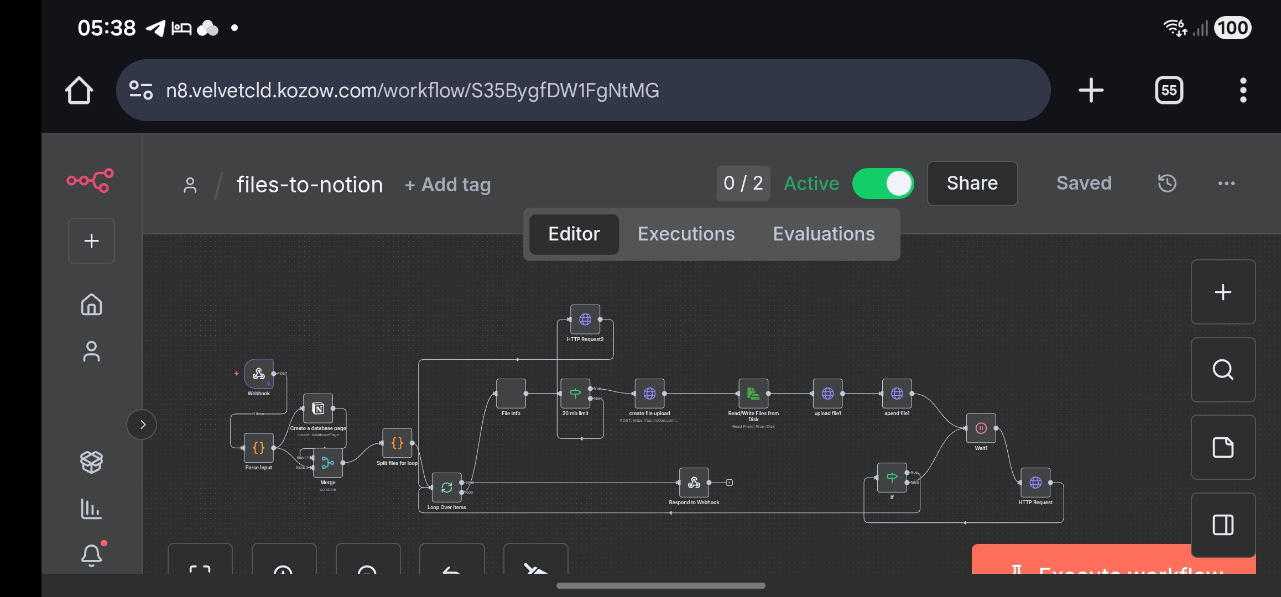1281x597 pixels.
Task: Switch to the Evaluations tab
Action: pos(824,234)
